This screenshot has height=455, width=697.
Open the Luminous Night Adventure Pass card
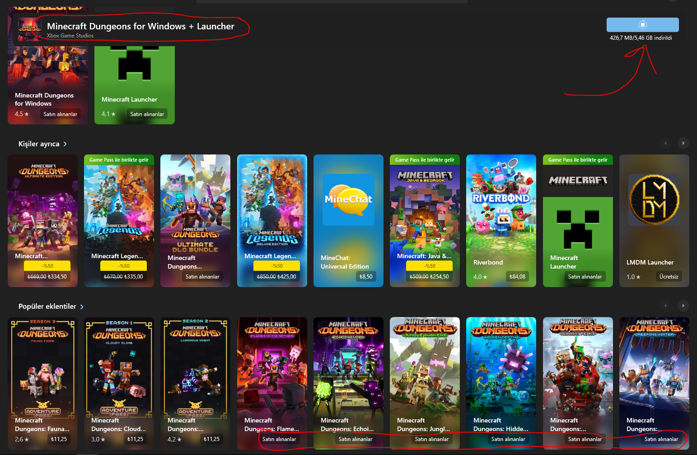click(x=195, y=383)
